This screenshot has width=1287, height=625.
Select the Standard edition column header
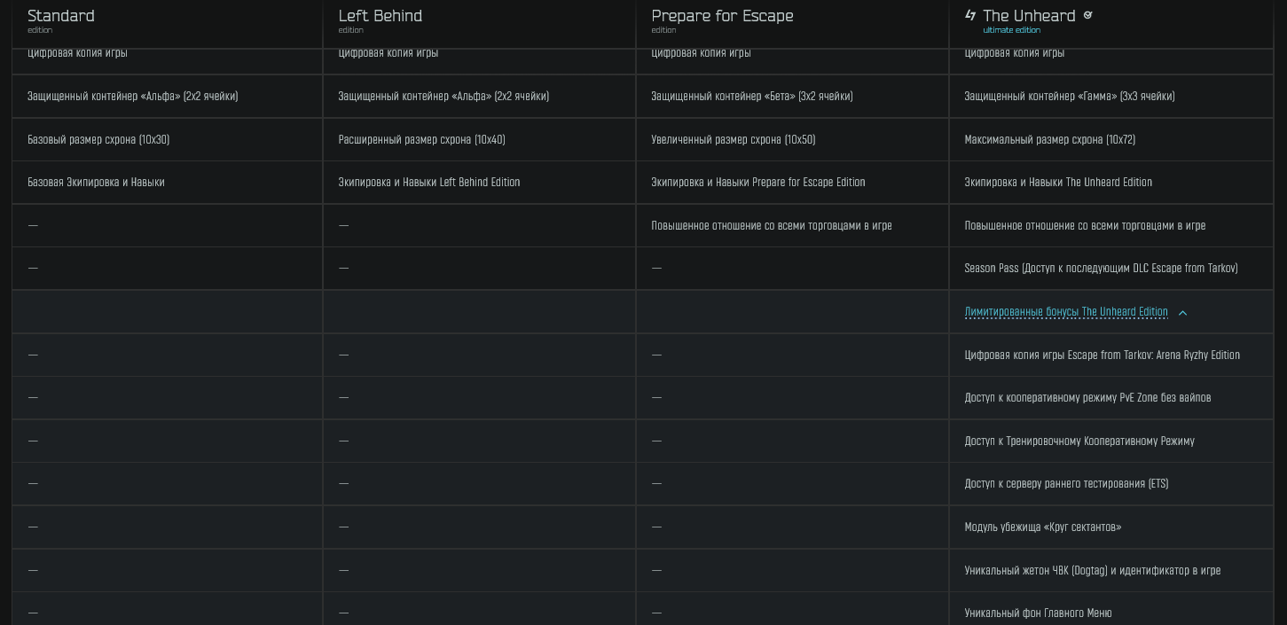click(61, 16)
